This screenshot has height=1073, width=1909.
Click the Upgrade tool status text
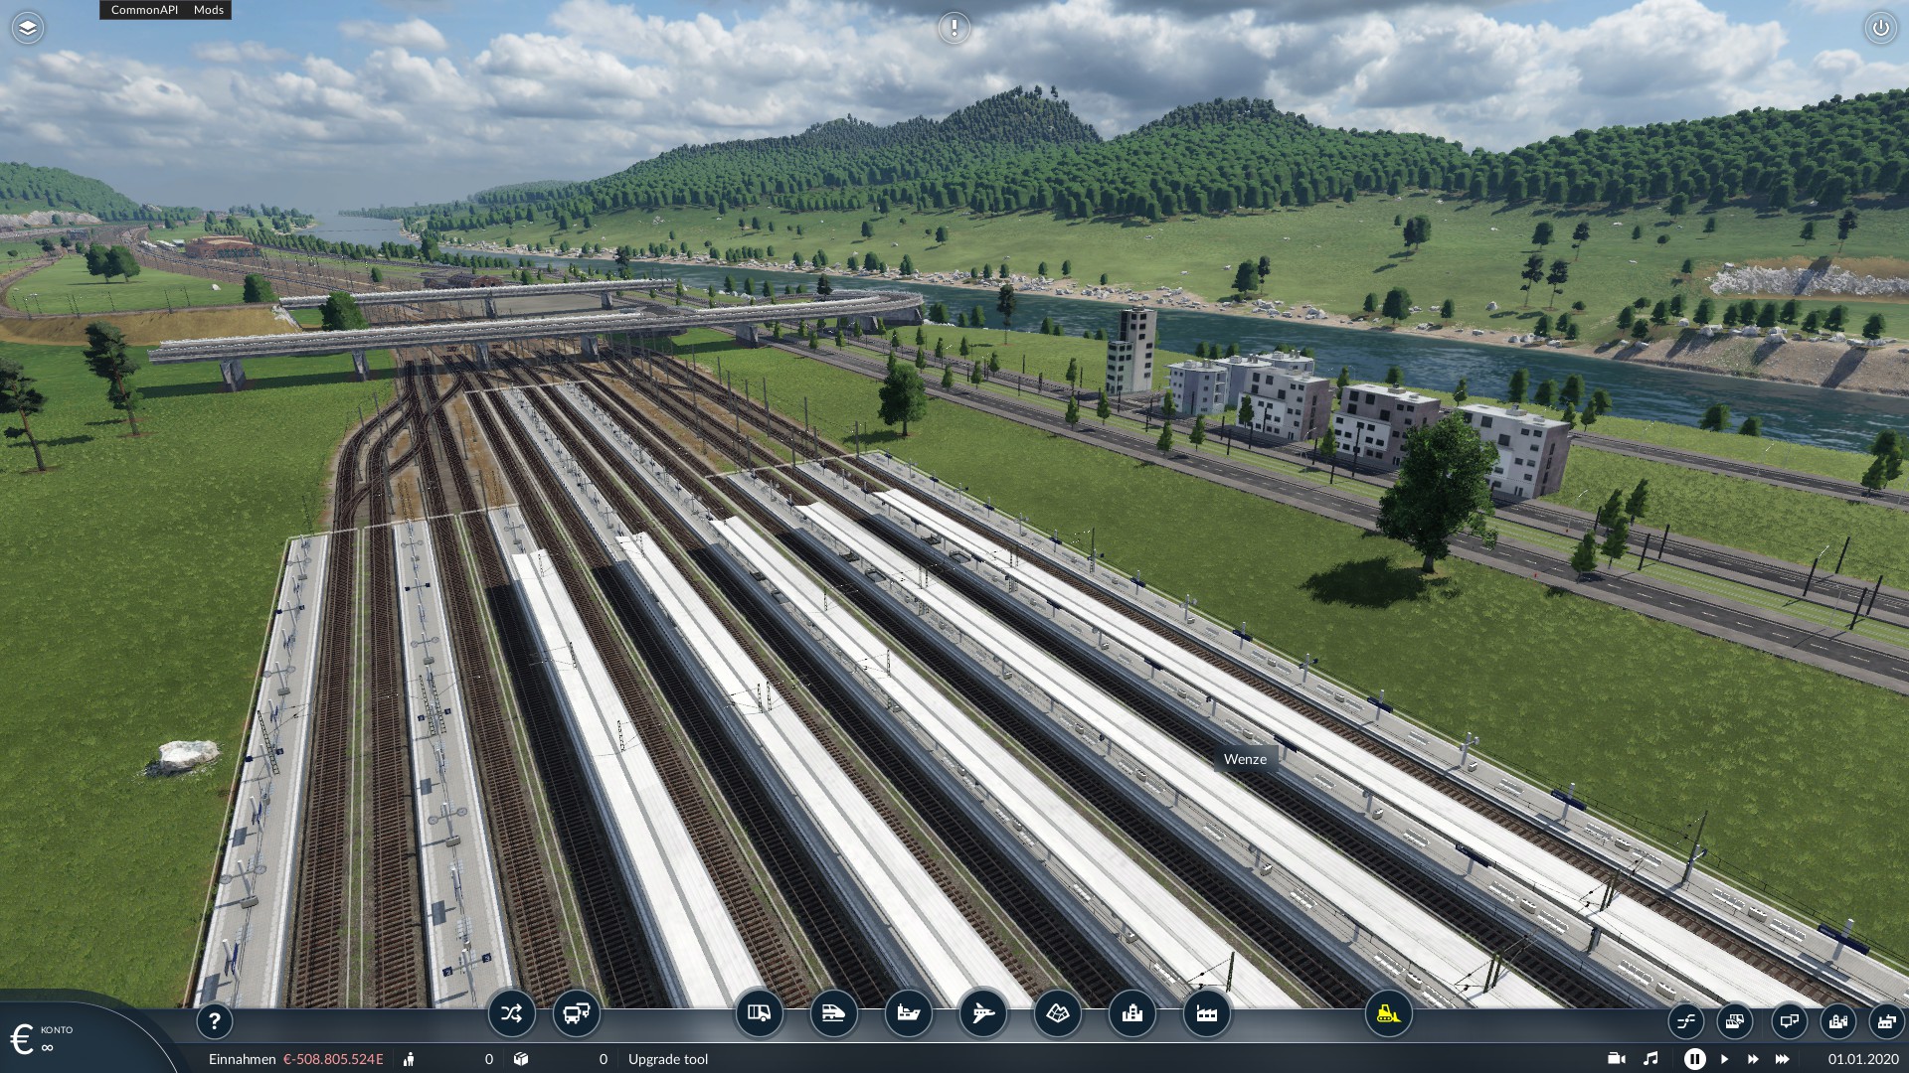coord(668,1059)
